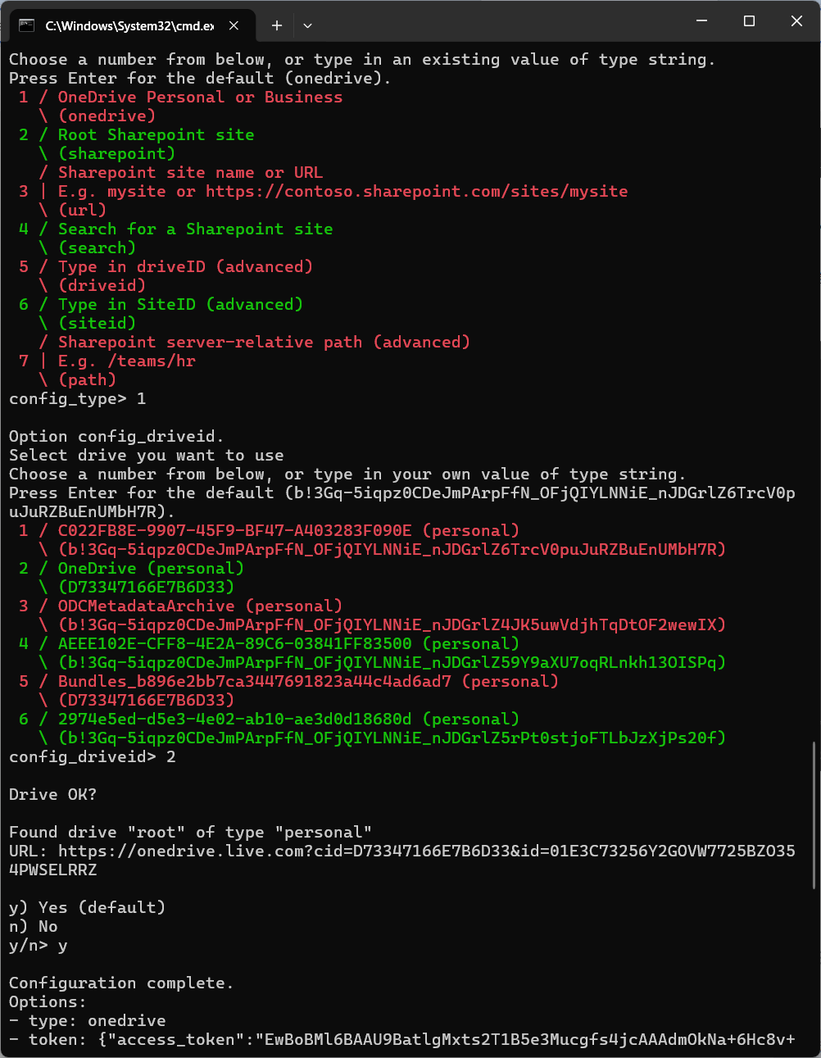Click the "Search for a Sharepoint site" option
The image size is (821, 1058).
(x=195, y=229)
